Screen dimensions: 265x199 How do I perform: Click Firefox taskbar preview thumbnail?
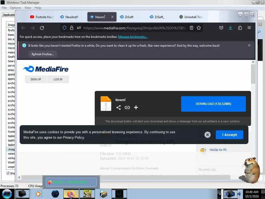point(71,182)
